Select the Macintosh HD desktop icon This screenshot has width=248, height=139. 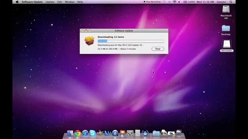click(x=226, y=9)
